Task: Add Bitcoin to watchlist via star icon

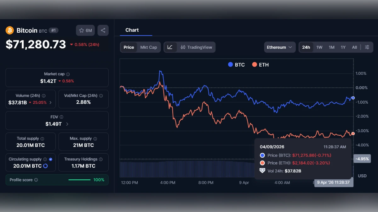Action: 82,30
